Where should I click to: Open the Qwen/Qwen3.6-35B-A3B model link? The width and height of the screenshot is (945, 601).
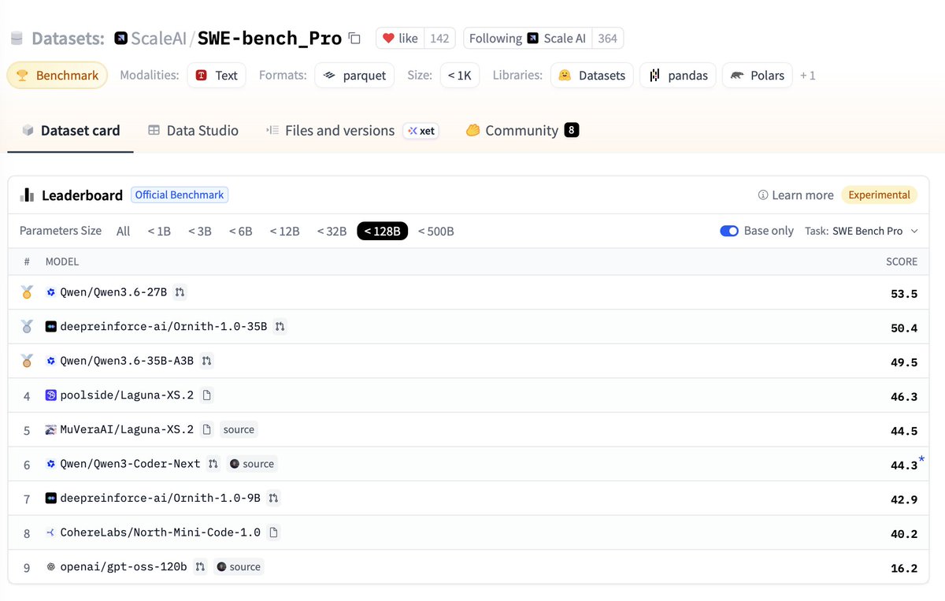tap(128, 361)
